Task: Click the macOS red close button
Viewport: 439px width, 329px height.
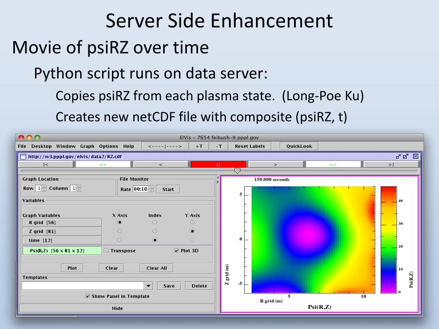Action: pos(21,138)
